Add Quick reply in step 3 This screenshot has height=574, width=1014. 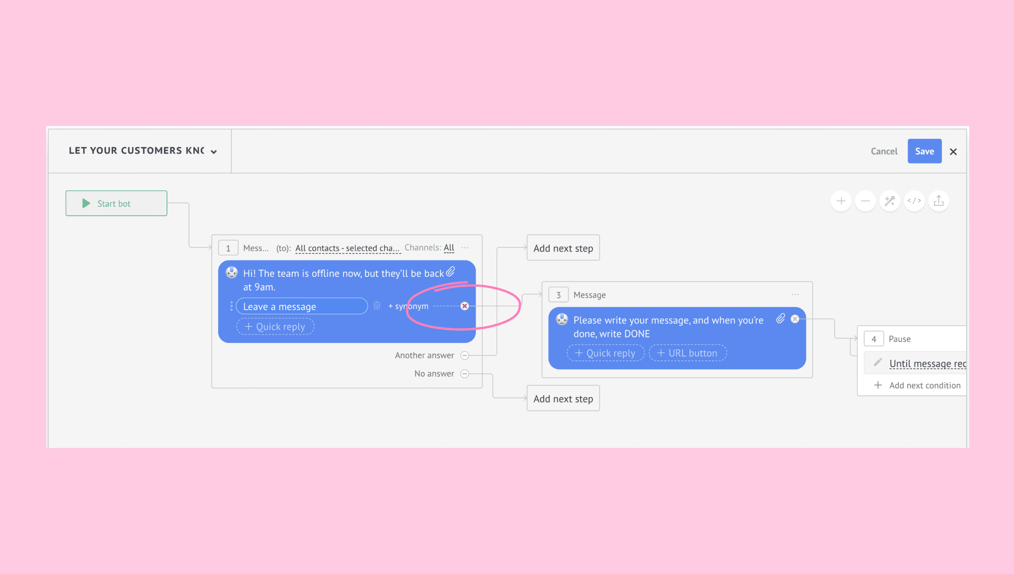pos(605,353)
